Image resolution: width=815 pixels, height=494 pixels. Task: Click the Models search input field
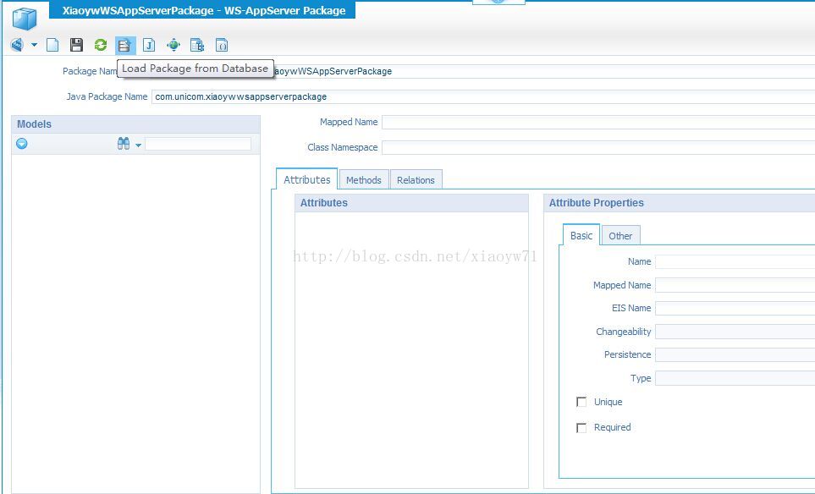coord(198,144)
